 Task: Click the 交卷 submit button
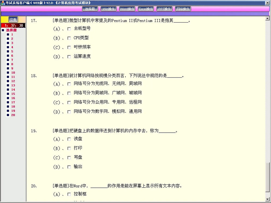click(x=13, y=20)
